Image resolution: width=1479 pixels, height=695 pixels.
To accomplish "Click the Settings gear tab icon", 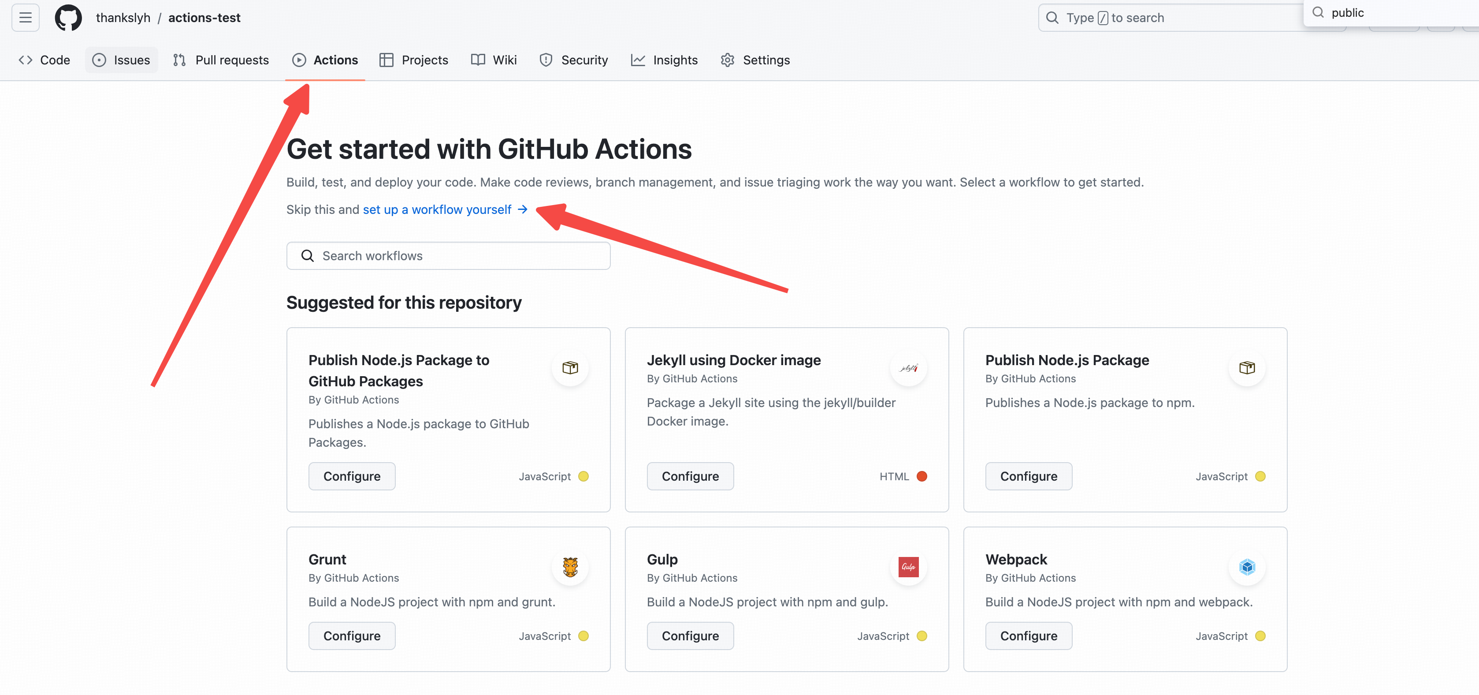I will click(728, 60).
